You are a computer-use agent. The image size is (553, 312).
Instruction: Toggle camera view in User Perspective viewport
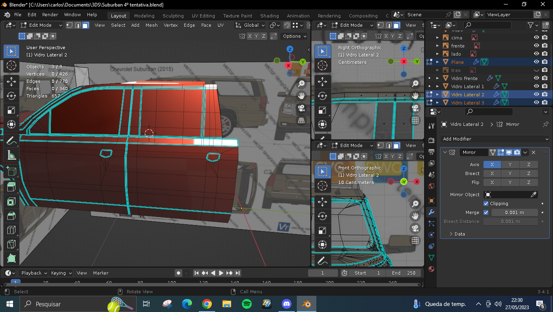(301, 108)
